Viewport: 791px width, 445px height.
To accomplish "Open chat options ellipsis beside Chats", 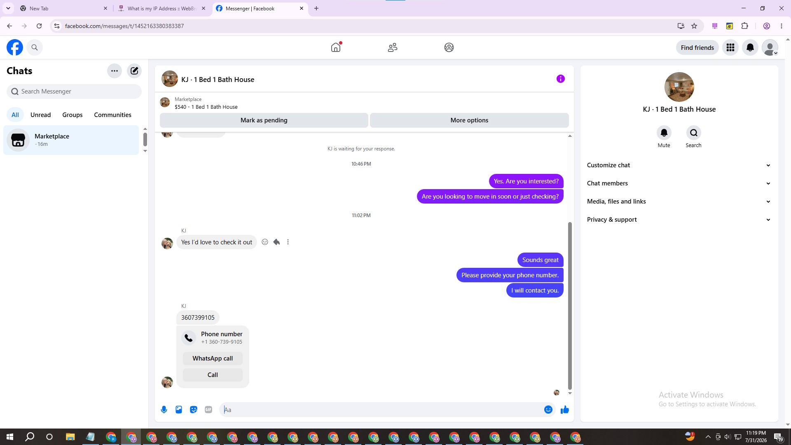I will pyautogui.click(x=115, y=71).
